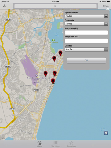The image size is (111, 148).
Task: Open the Quartos dropdown showing 0 a 5+
Action: [86, 49]
